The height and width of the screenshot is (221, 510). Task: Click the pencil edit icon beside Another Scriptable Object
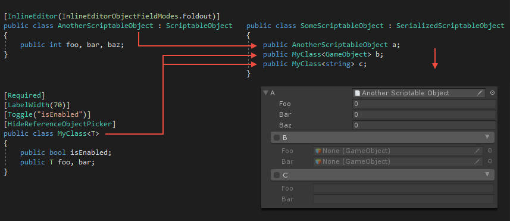(480, 93)
